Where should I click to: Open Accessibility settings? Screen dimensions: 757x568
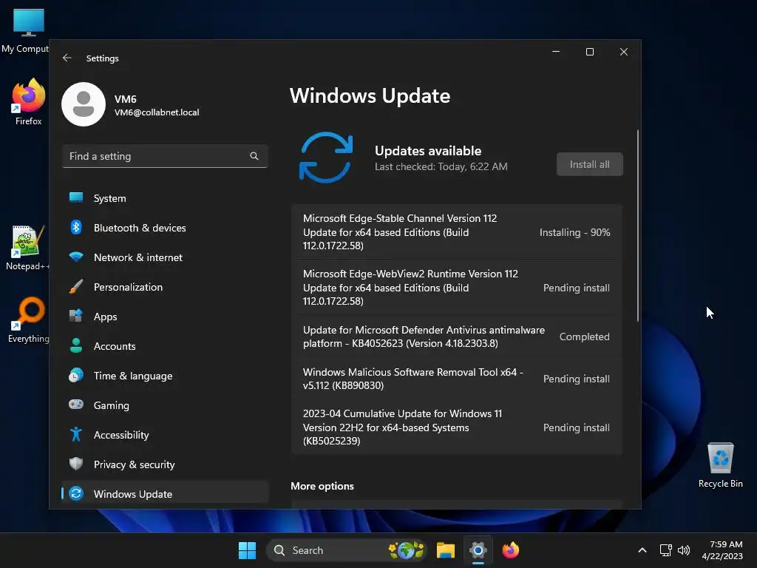(165, 435)
